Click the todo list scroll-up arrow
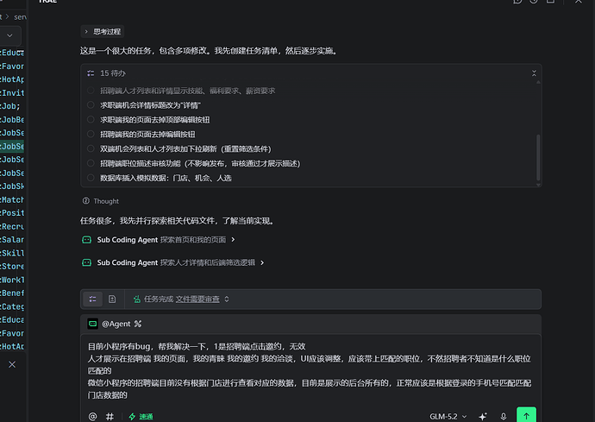 coord(538,83)
